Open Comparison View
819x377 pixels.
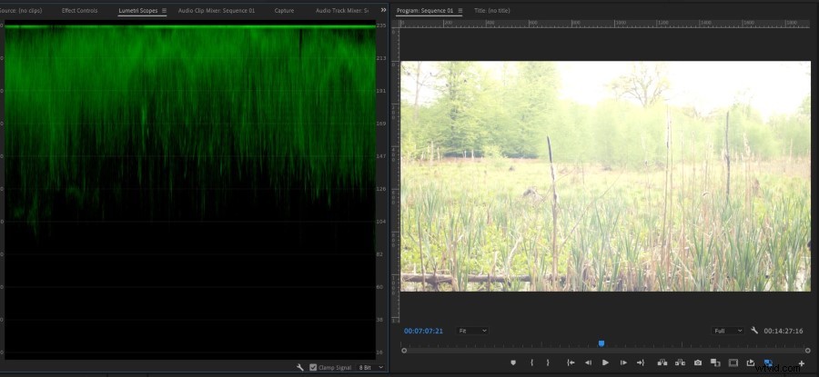[x=715, y=362]
